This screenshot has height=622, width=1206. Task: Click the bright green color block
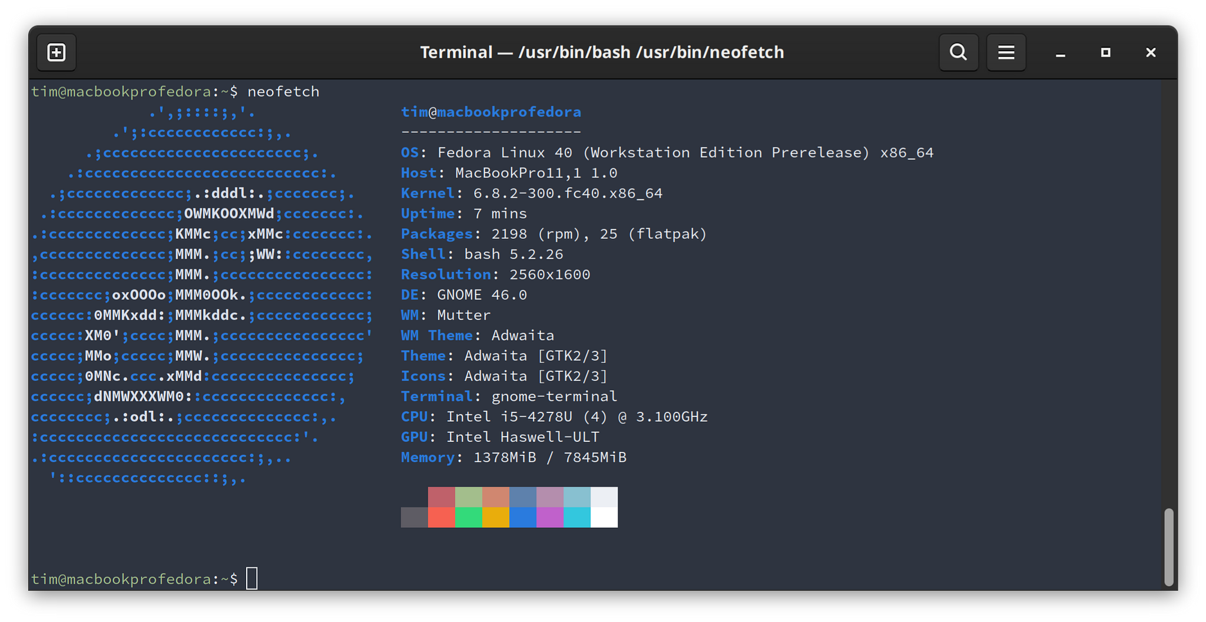pyautogui.click(x=469, y=518)
